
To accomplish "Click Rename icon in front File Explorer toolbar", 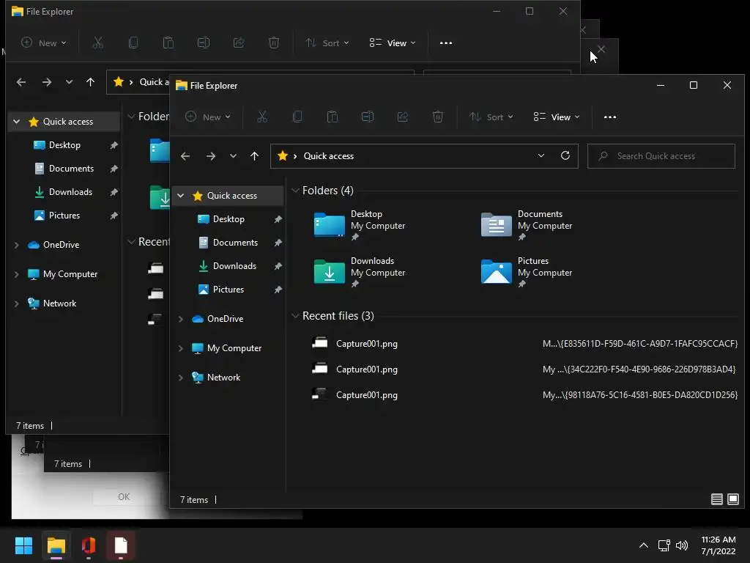I will [x=368, y=117].
